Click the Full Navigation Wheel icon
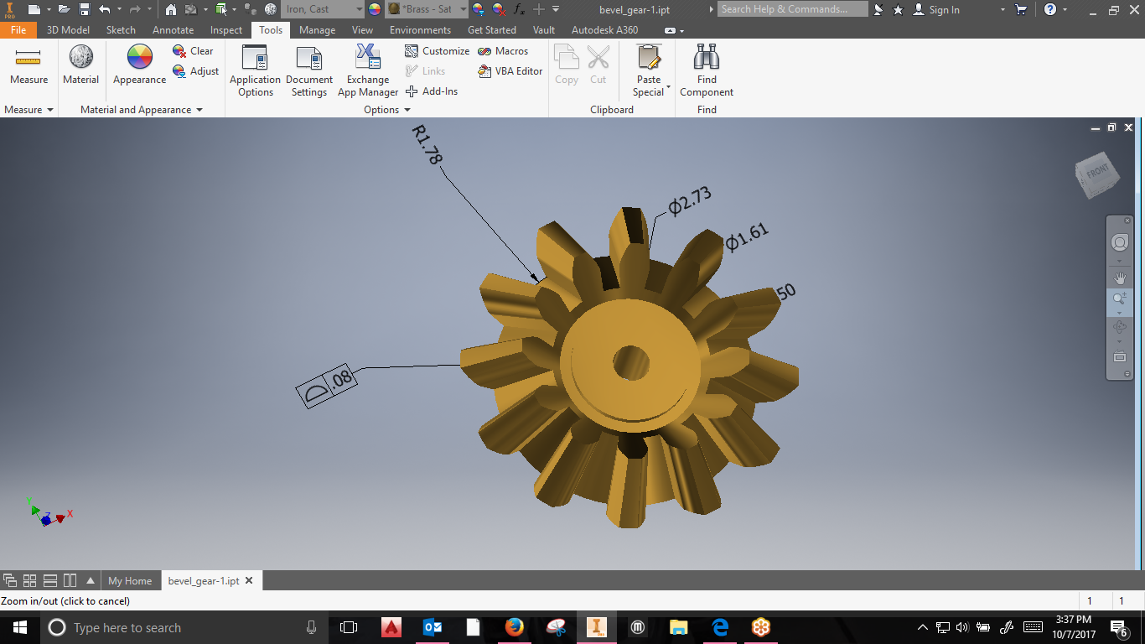The width and height of the screenshot is (1145, 644). [1120, 243]
